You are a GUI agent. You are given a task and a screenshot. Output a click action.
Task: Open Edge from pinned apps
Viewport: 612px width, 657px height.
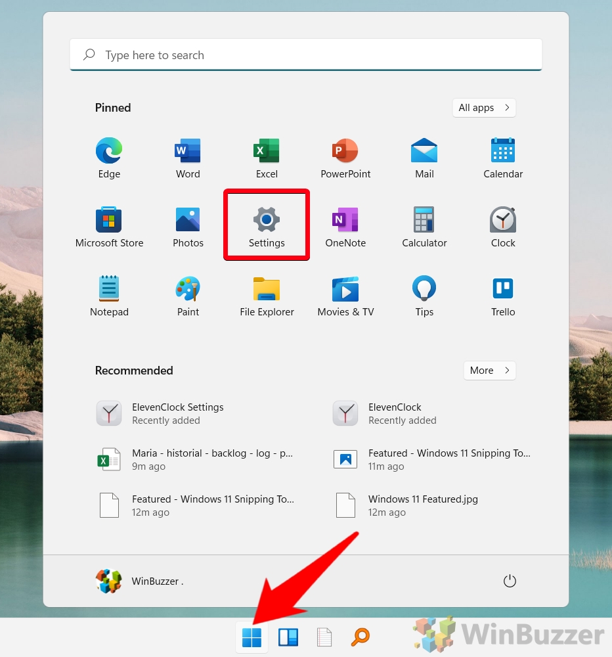click(109, 158)
